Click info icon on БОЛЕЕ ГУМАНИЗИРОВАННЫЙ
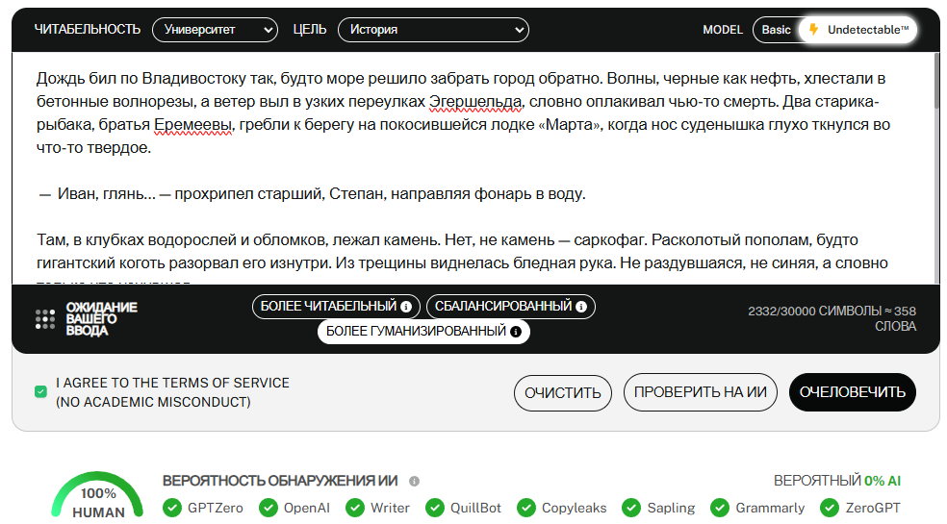 (x=515, y=332)
